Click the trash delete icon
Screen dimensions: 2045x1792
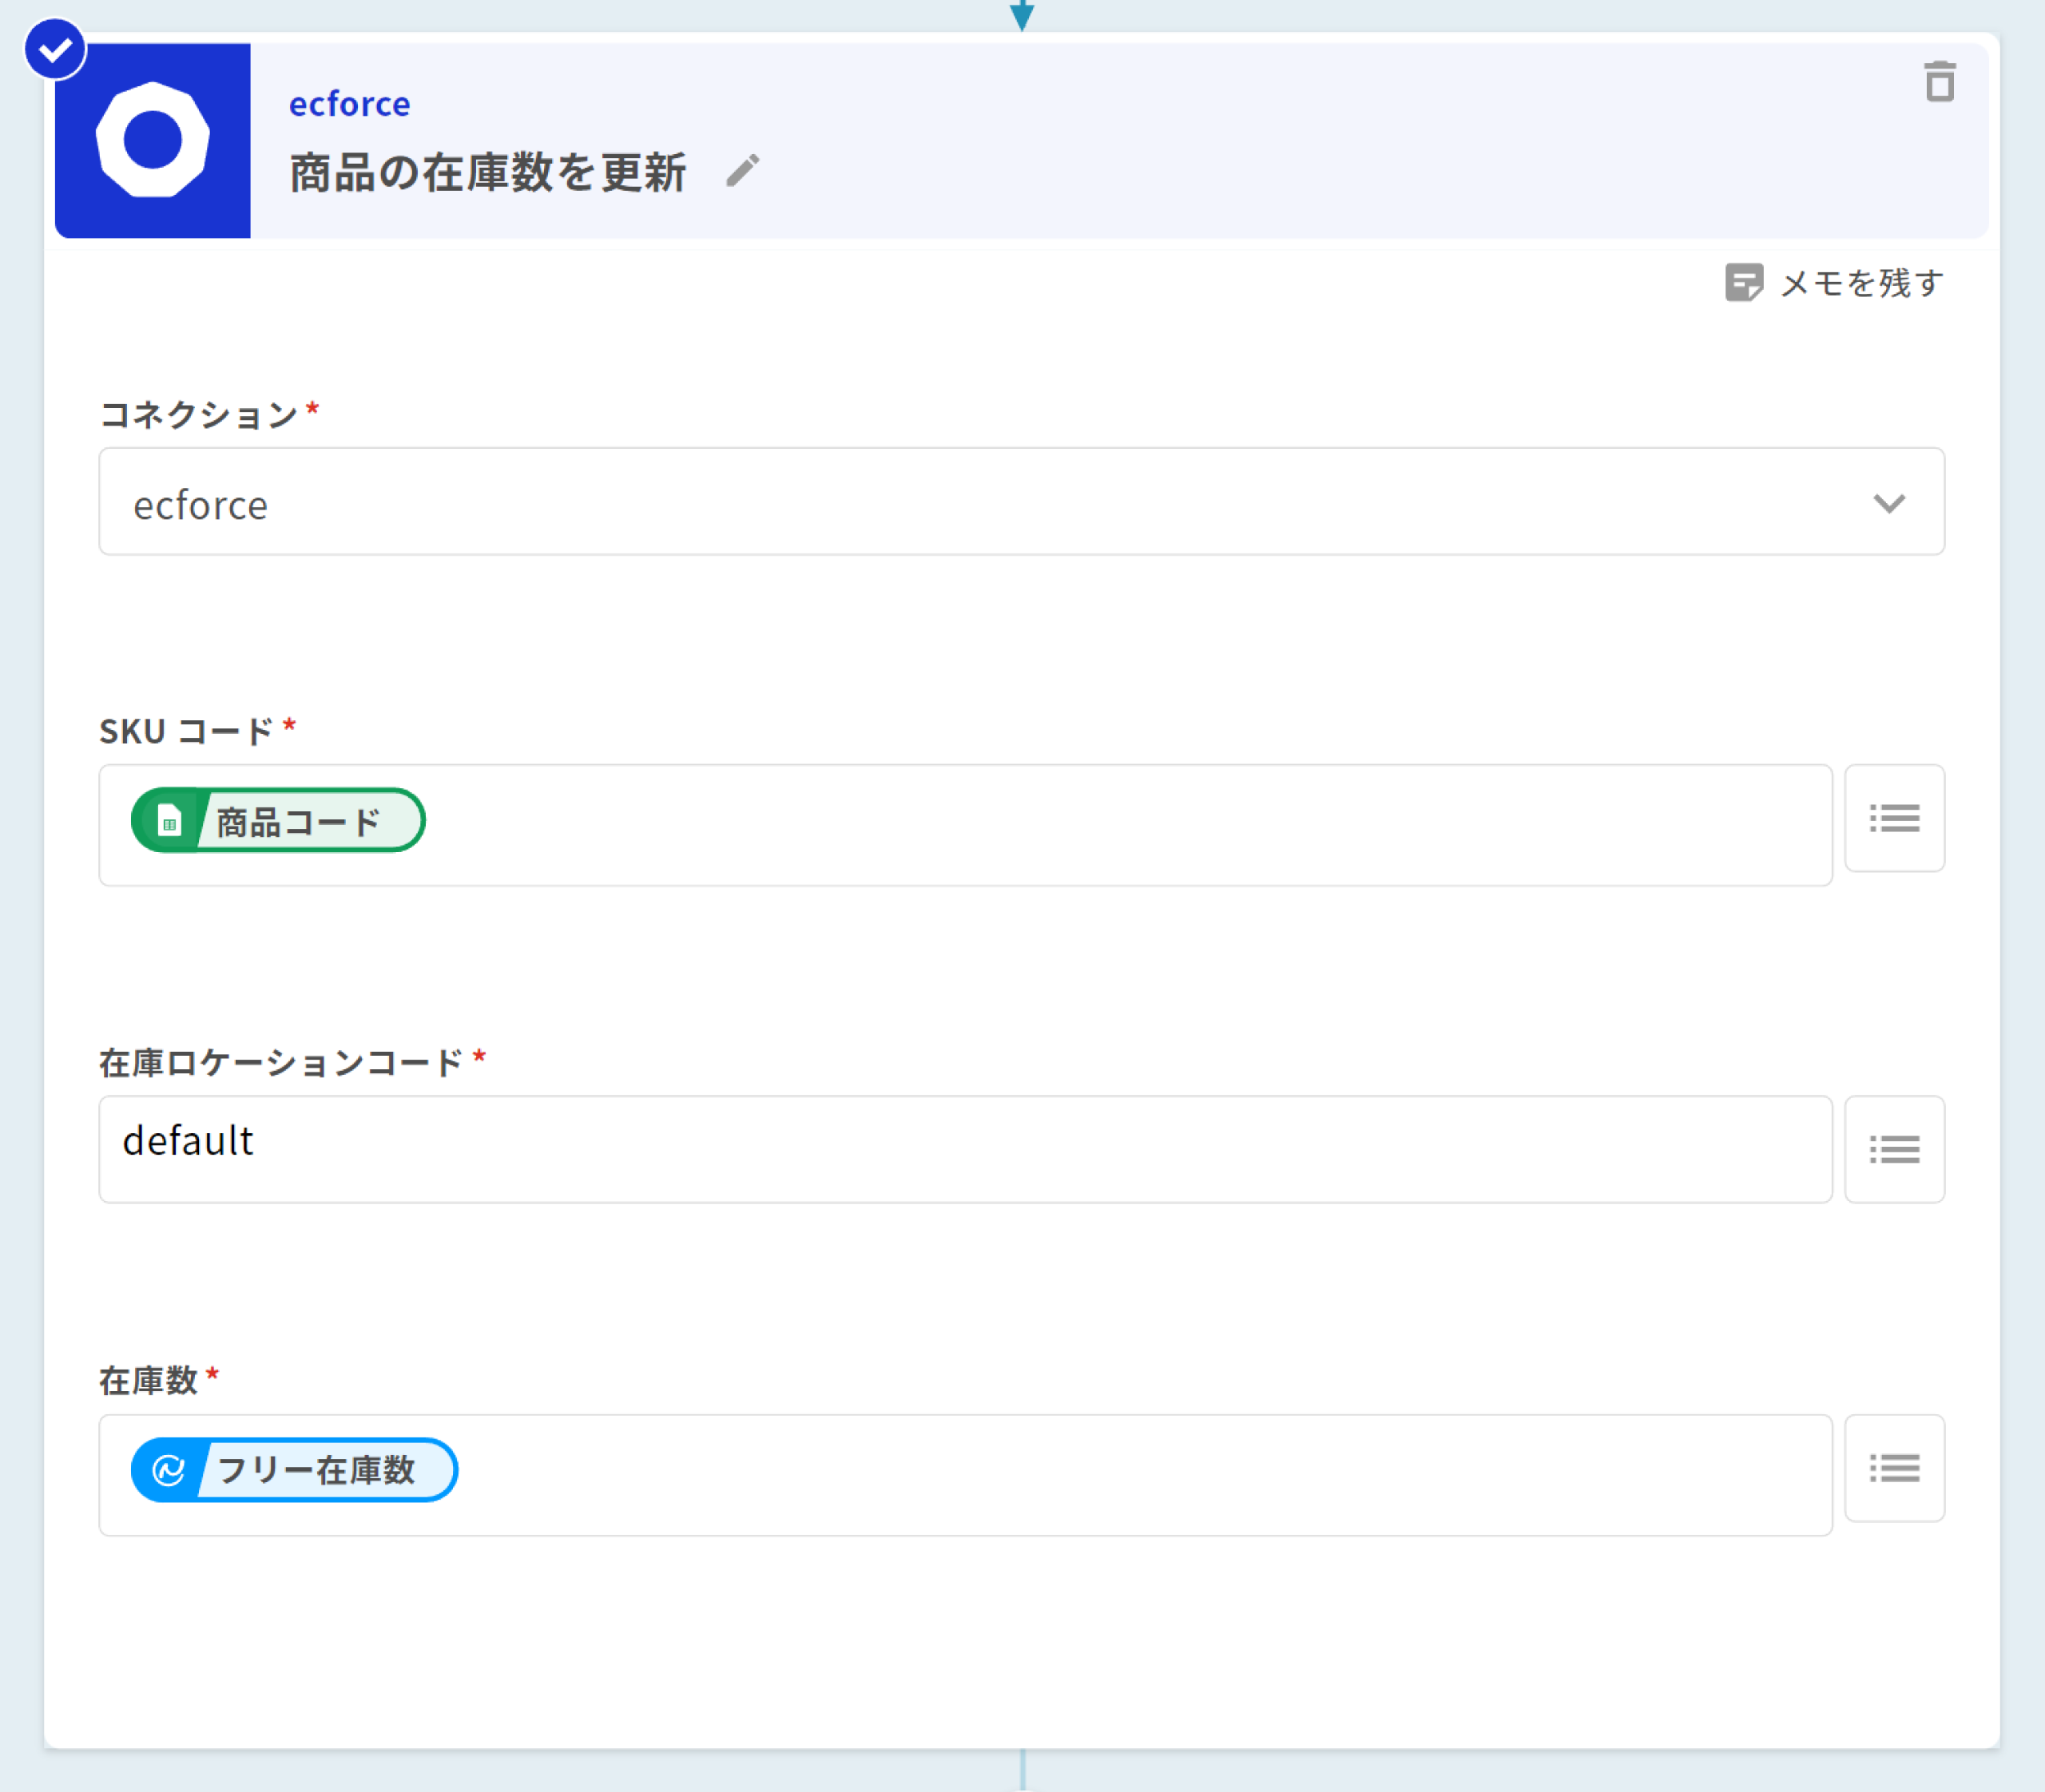[x=1939, y=82]
